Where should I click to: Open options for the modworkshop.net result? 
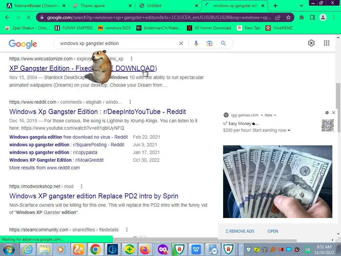(x=82, y=186)
